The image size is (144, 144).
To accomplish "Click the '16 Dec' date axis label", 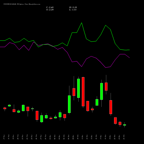I will click(96, 137).
